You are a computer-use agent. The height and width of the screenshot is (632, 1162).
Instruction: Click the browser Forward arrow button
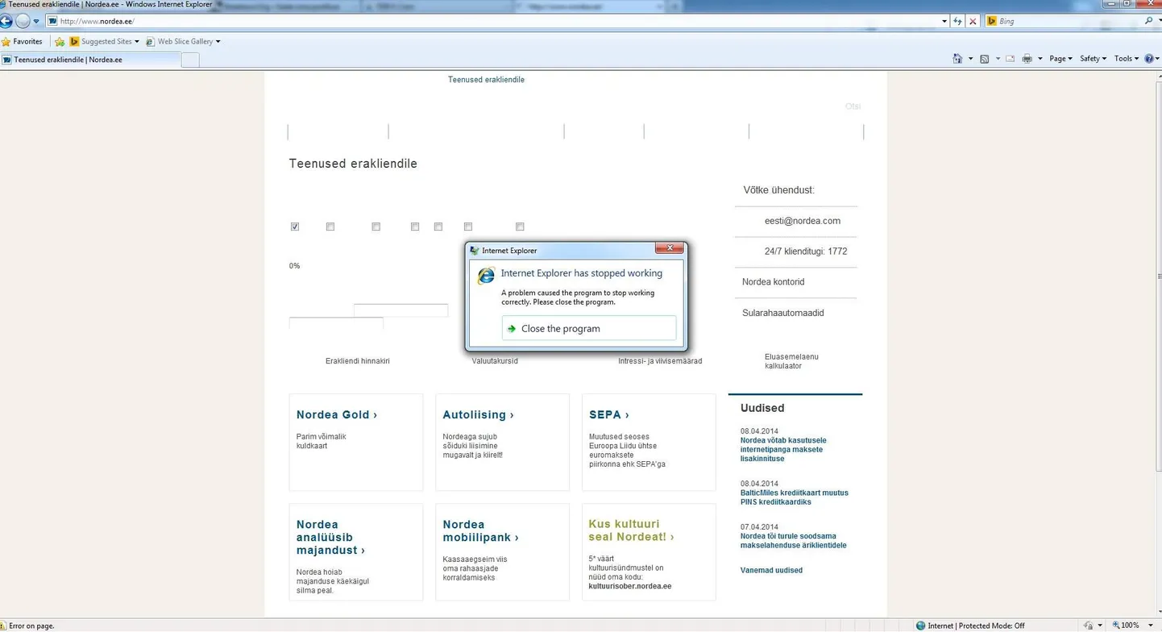[23, 21]
